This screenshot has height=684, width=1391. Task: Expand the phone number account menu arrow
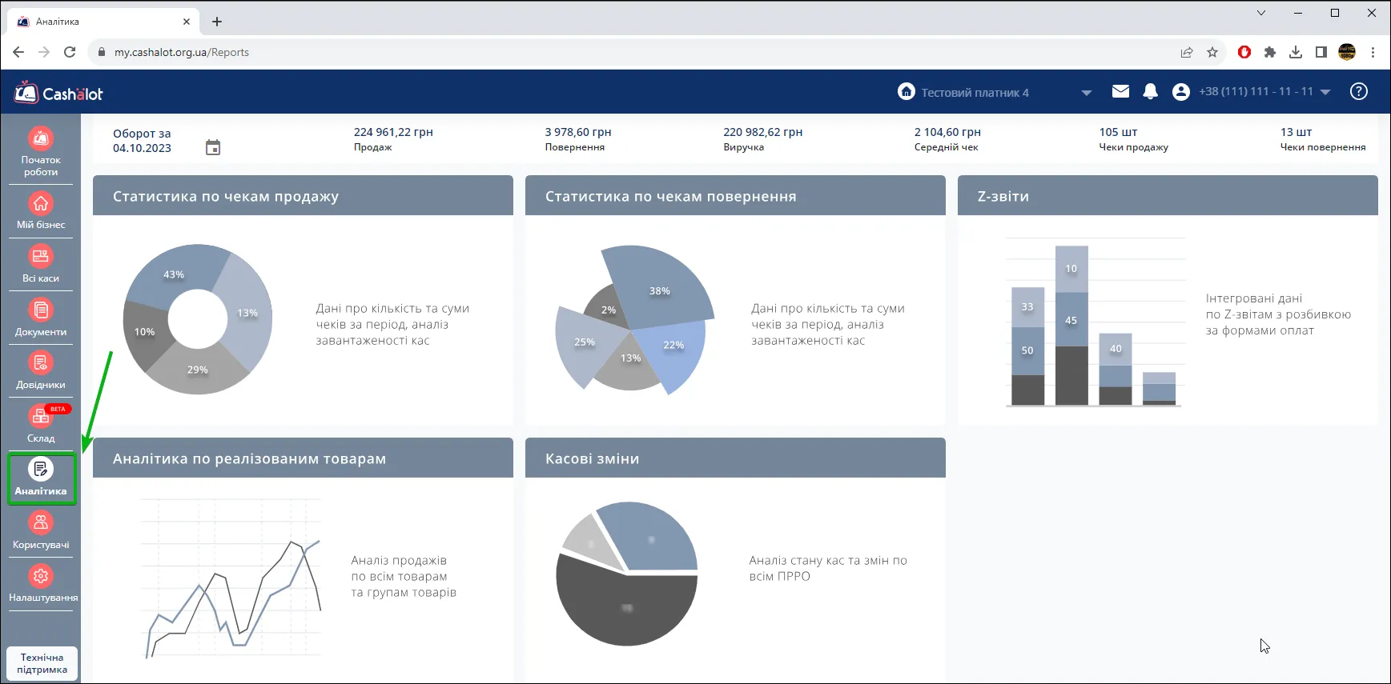click(1325, 92)
